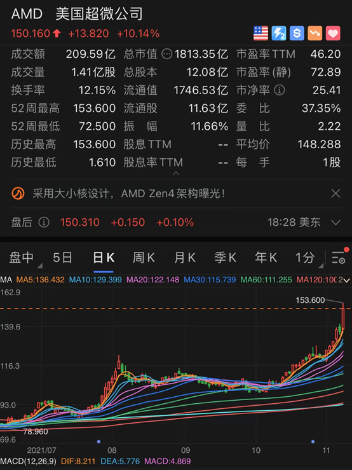
Task: Tap the info icon next to 盘后
Action: (x=44, y=223)
